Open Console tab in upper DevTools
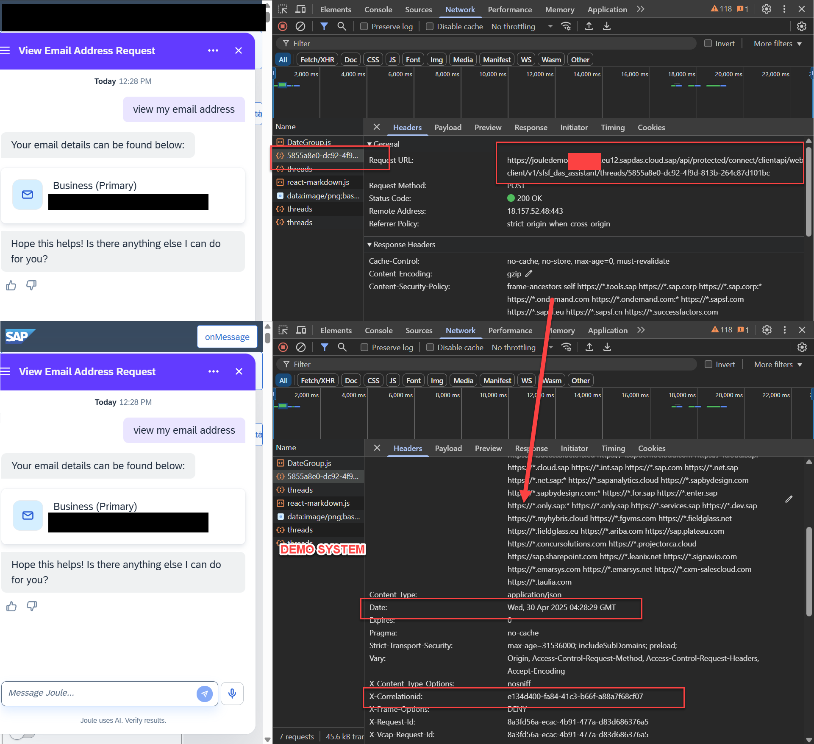Image resolution: width=814 pixels, height=744 pixels. point(378,9)
